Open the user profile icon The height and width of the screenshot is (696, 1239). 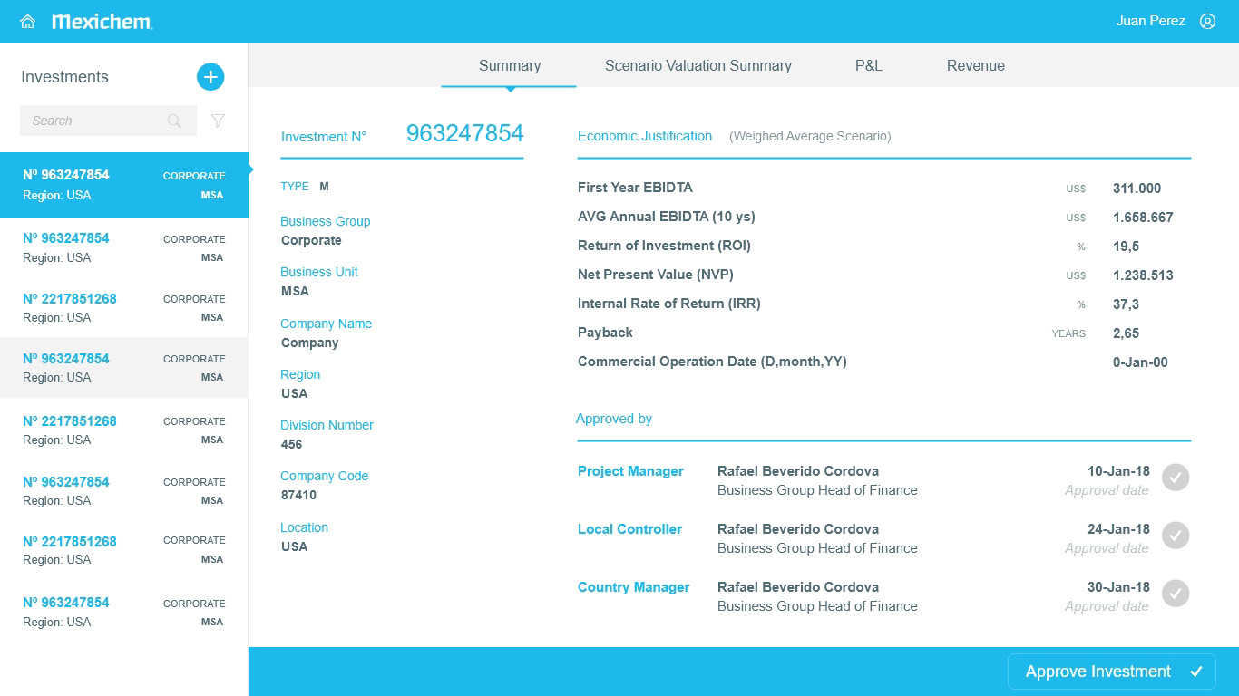pos(1207,22)
